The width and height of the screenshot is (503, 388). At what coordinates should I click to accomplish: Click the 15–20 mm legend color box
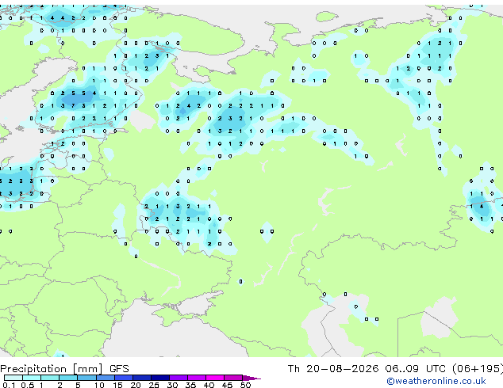point(123,378)
